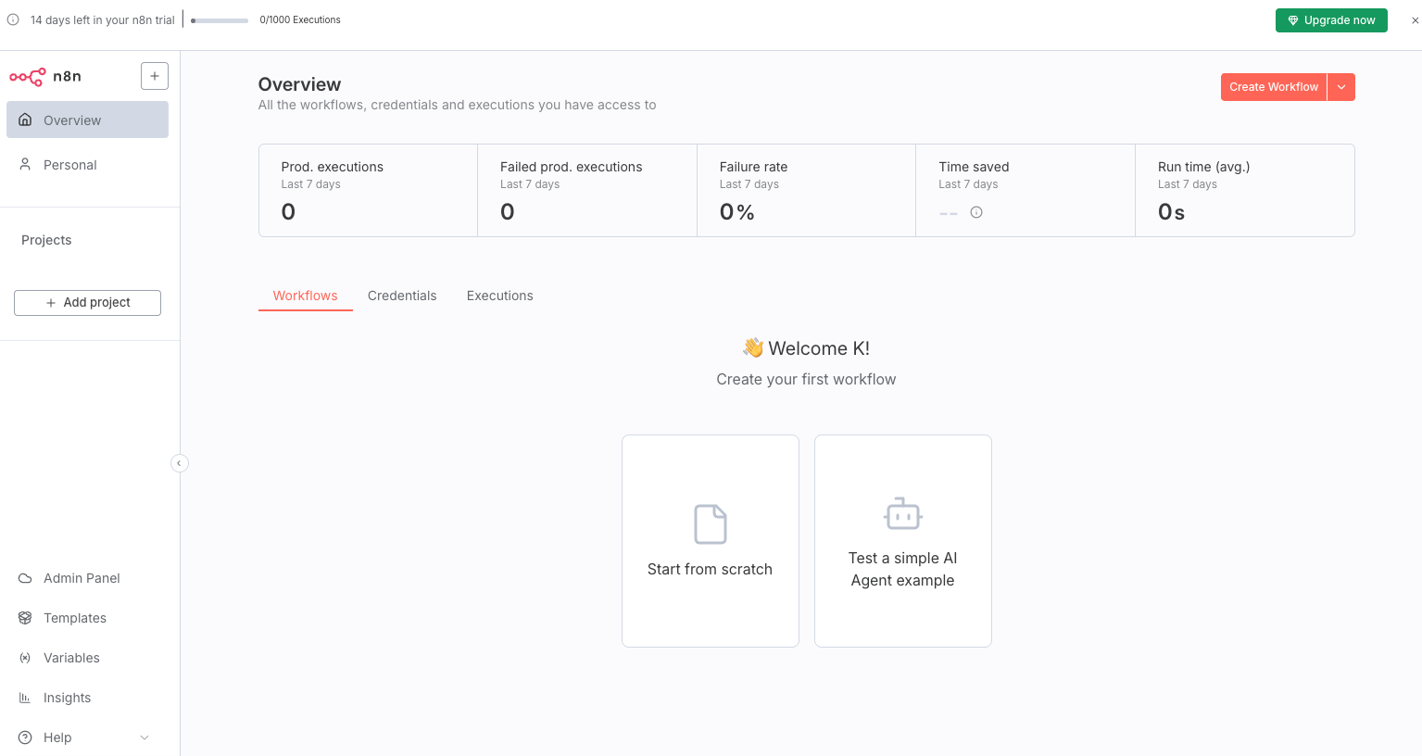Collapse the left sidebar
Screen dimensions: 1422x756
[179, 462]
